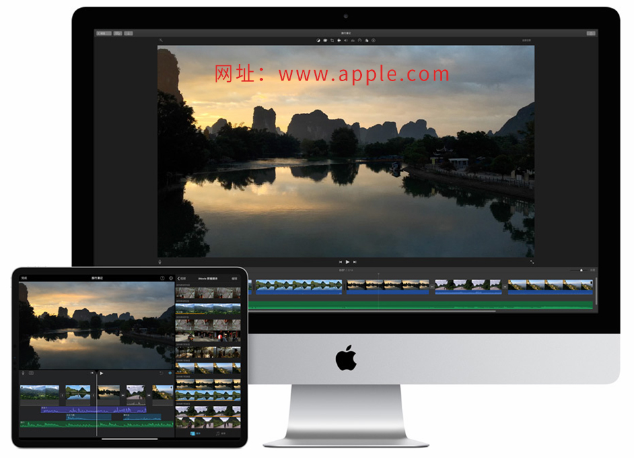
Task: Open project settings gear on iPad
Action: [171, 278]
